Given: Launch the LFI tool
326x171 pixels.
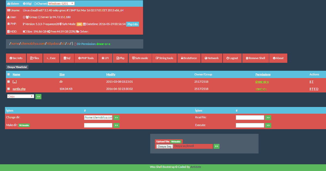Looking at the screenshot, I should click(x=105, y=58).
